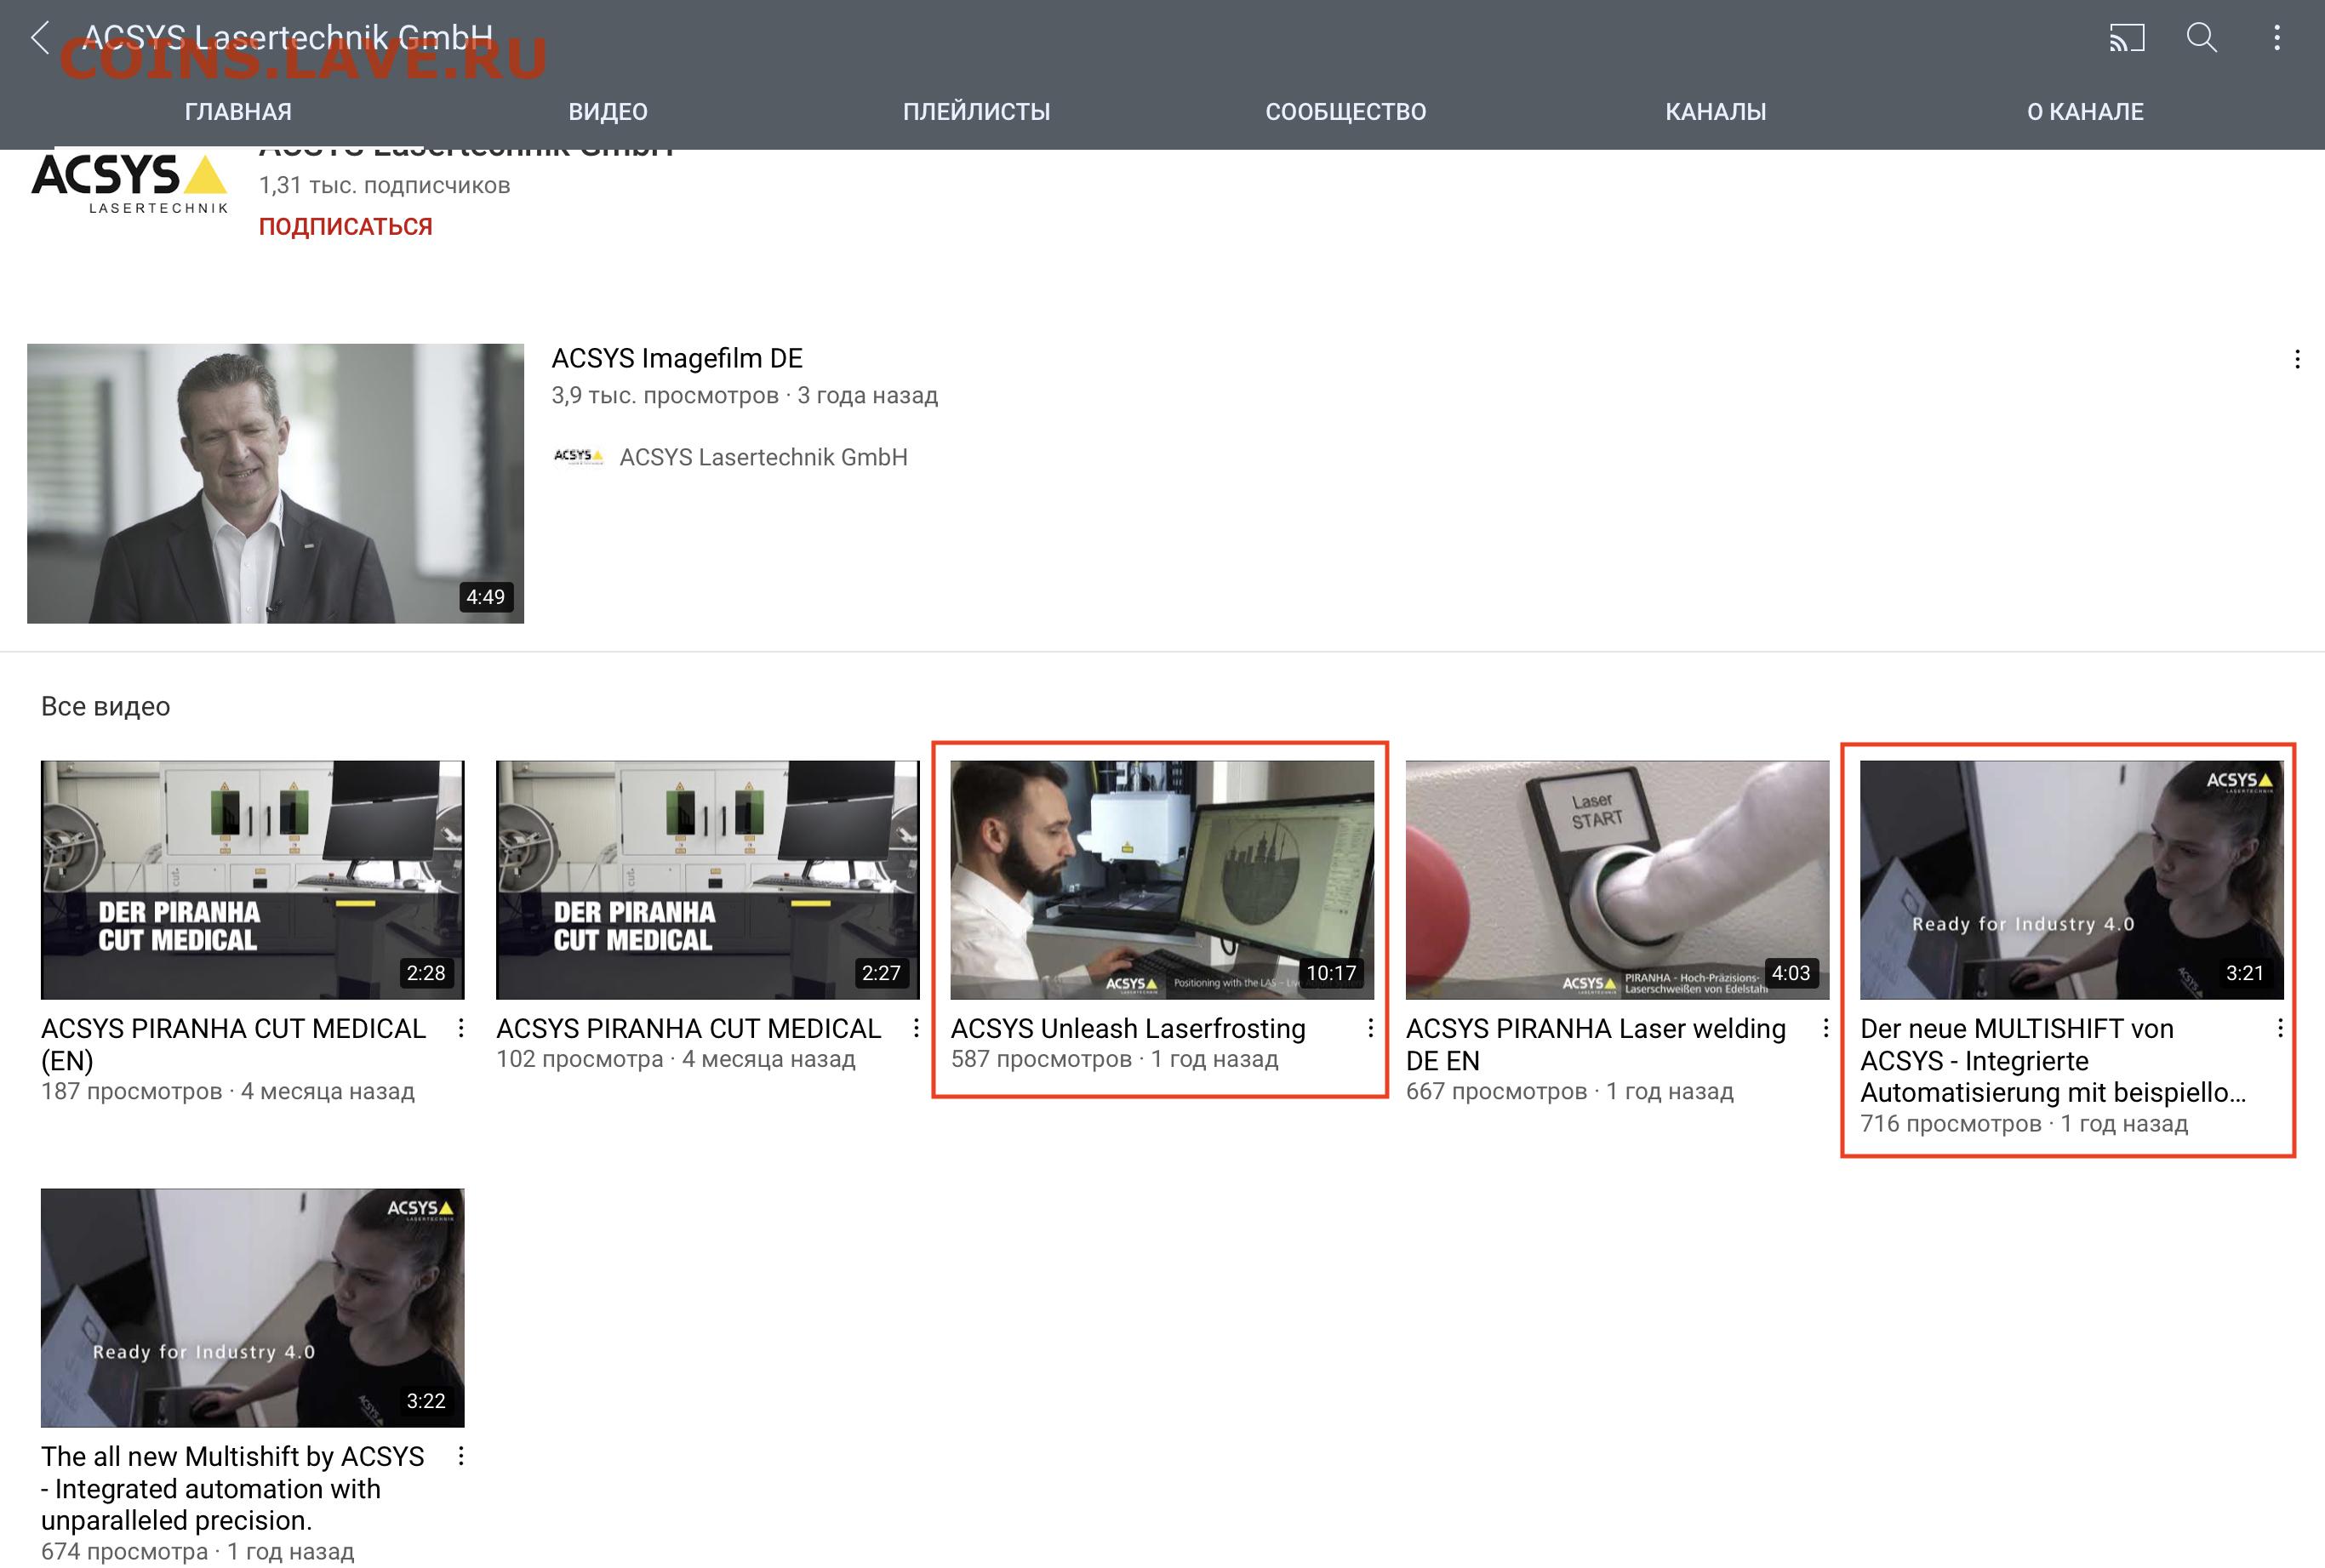
Task: Switch to the КАНАЛЫ tab
Action: point(1716,112)
